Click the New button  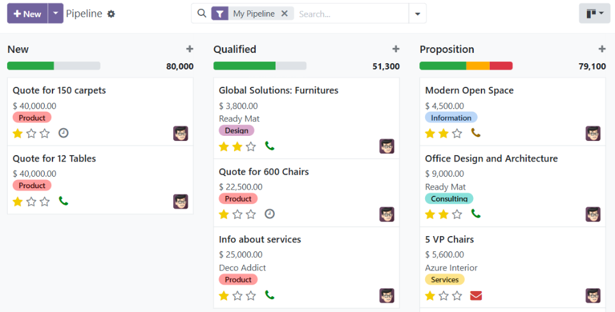tap(27, 13)
